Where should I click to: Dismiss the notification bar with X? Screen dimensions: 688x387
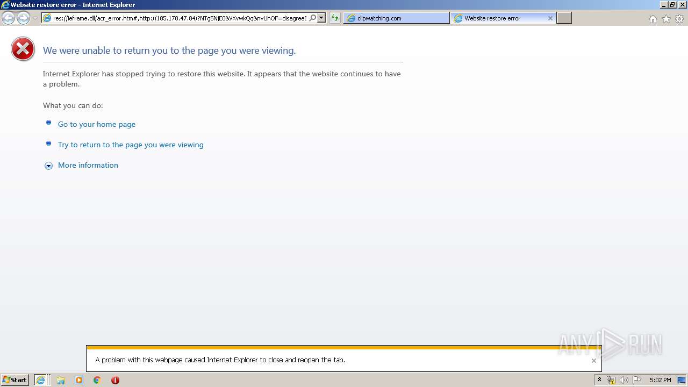point(594,361)
